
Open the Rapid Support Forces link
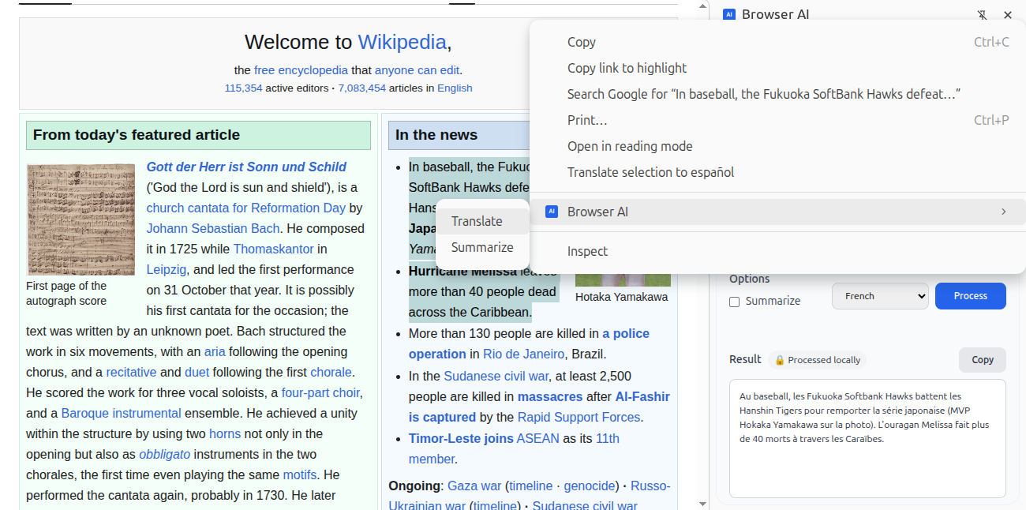579,417
